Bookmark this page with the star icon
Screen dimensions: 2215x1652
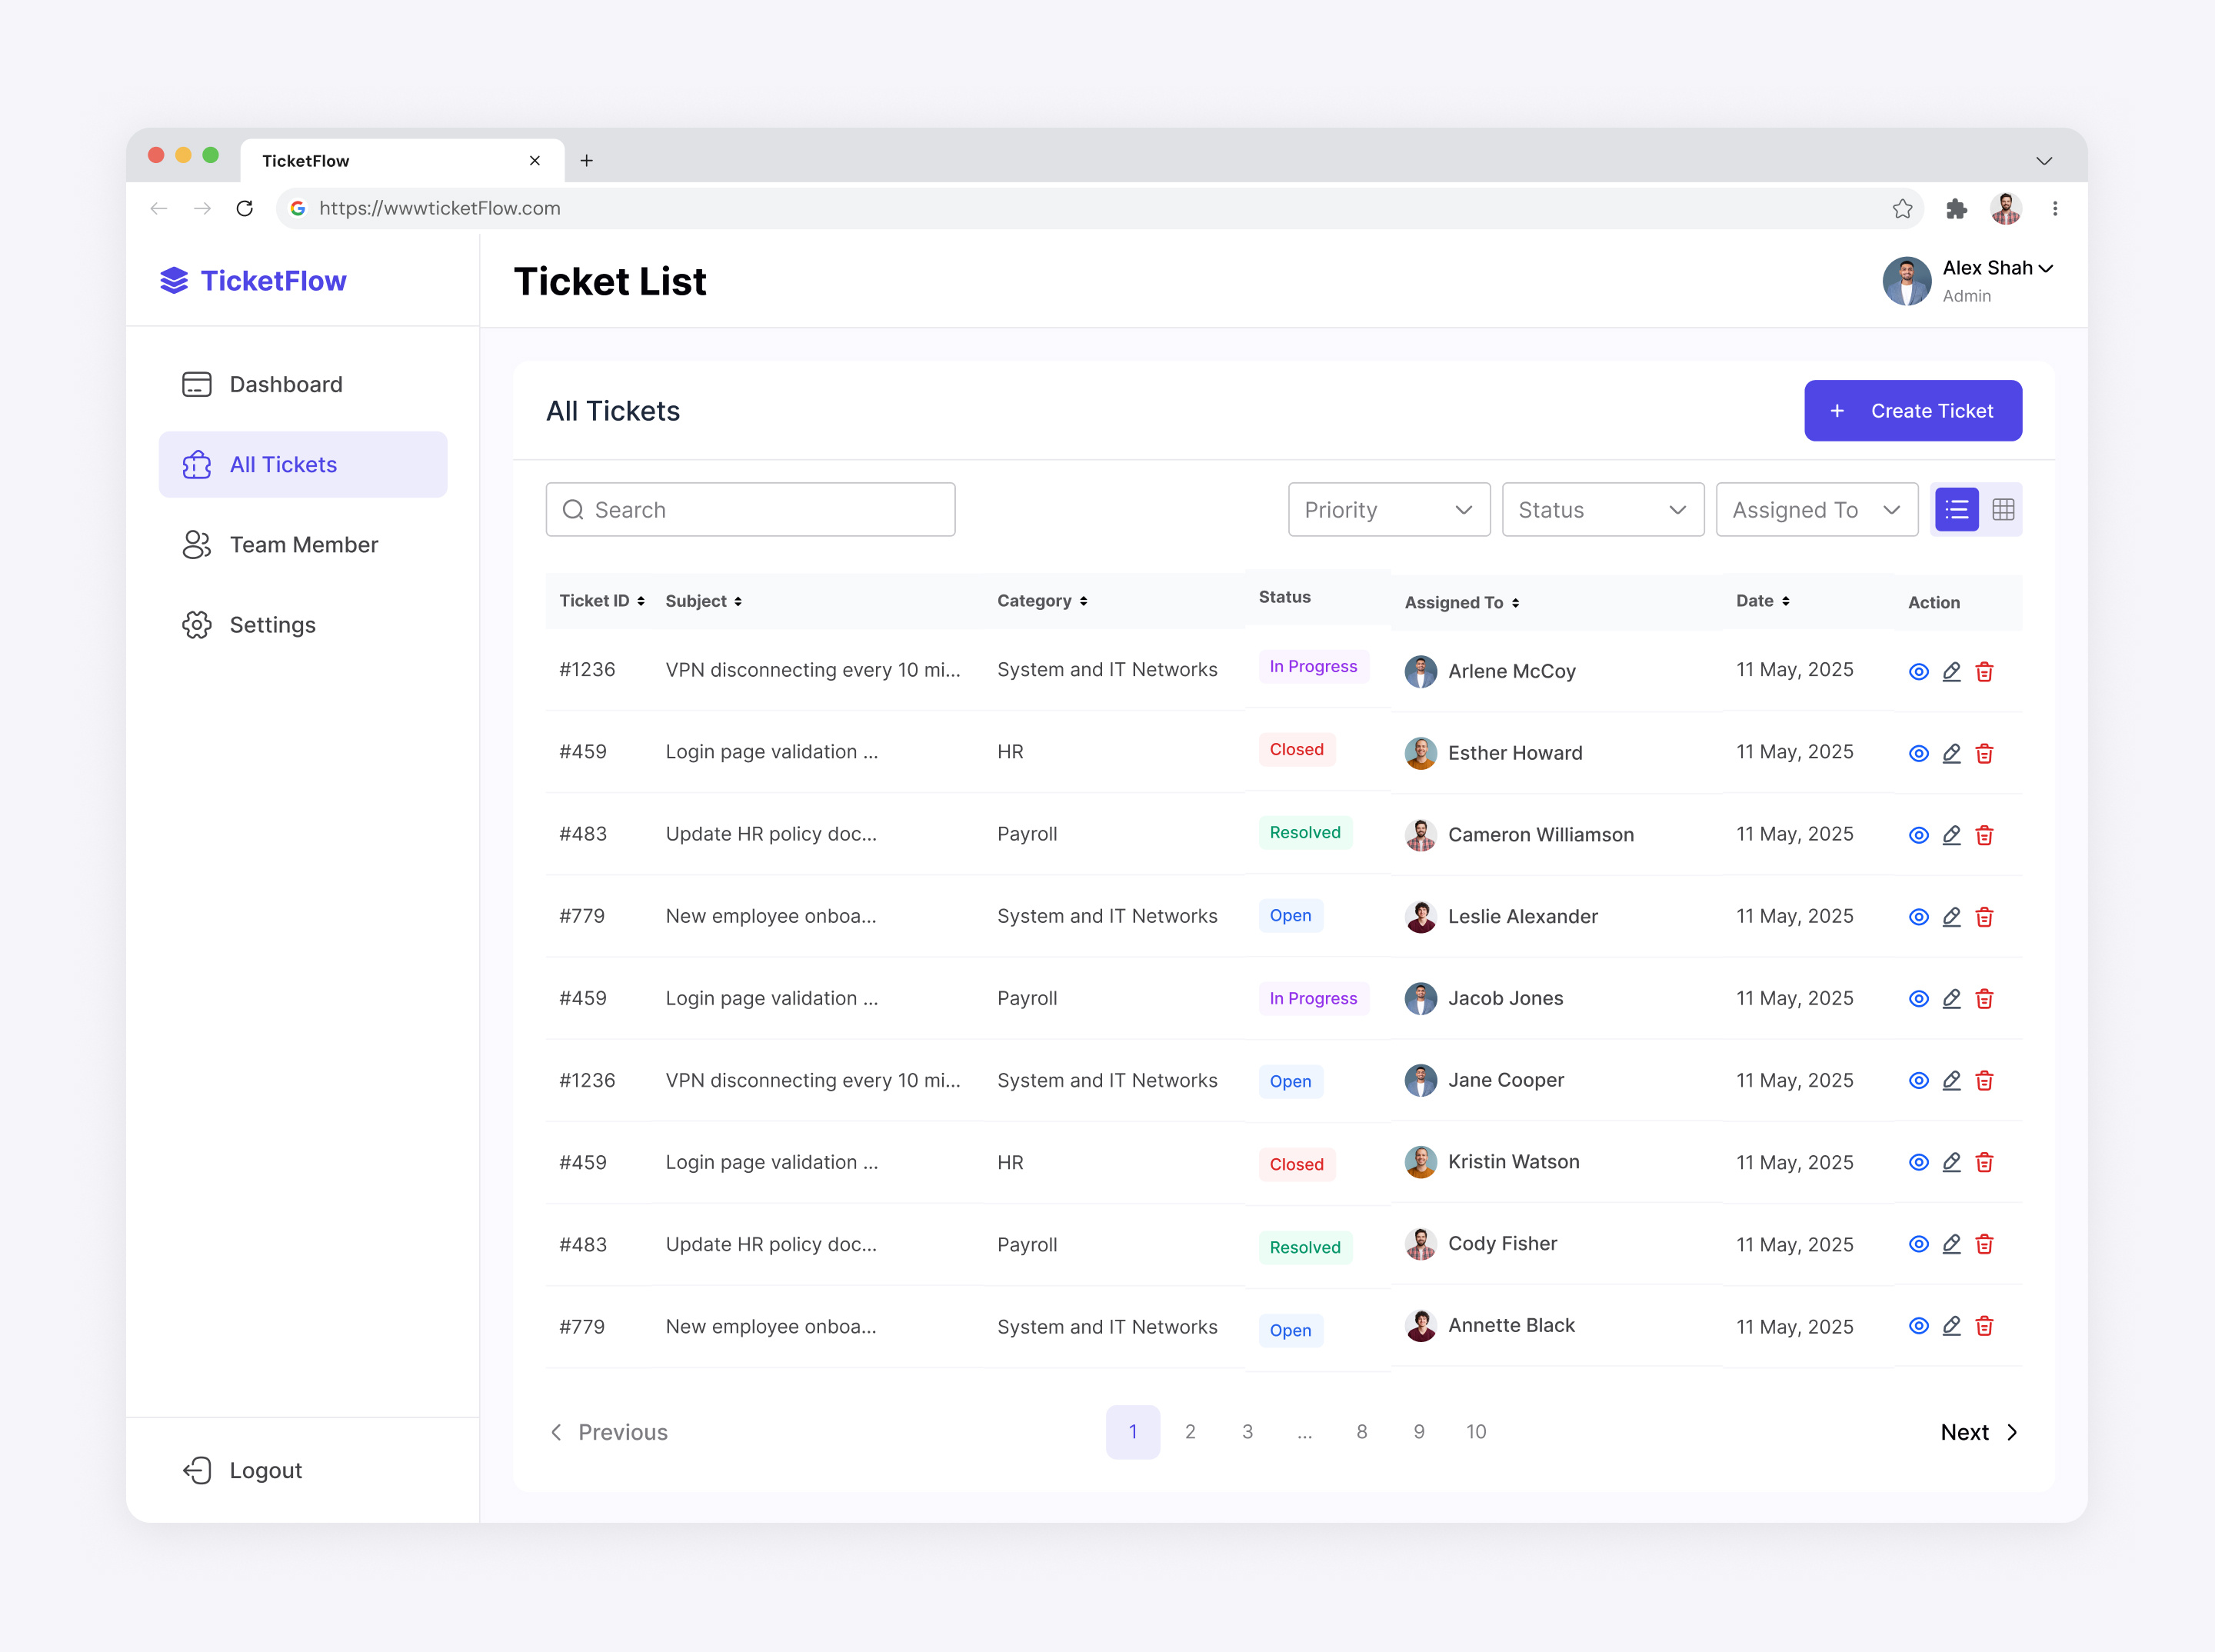pyautogui.click(x=1902, y=208)
